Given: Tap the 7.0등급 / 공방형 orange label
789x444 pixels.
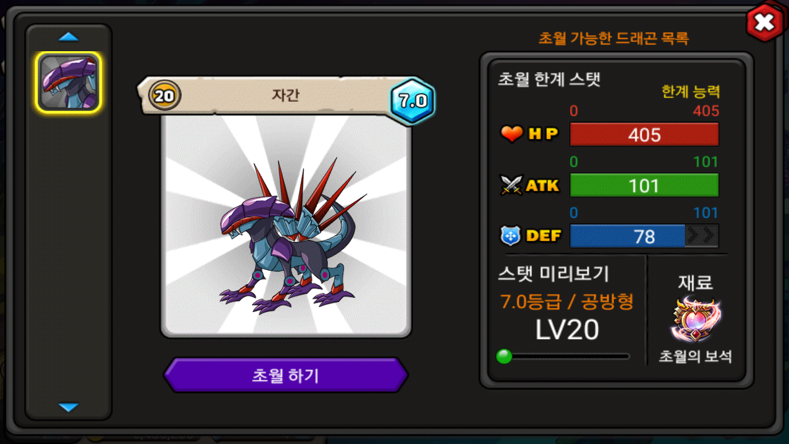Looking at the screenshot, I should click(567, 302).
